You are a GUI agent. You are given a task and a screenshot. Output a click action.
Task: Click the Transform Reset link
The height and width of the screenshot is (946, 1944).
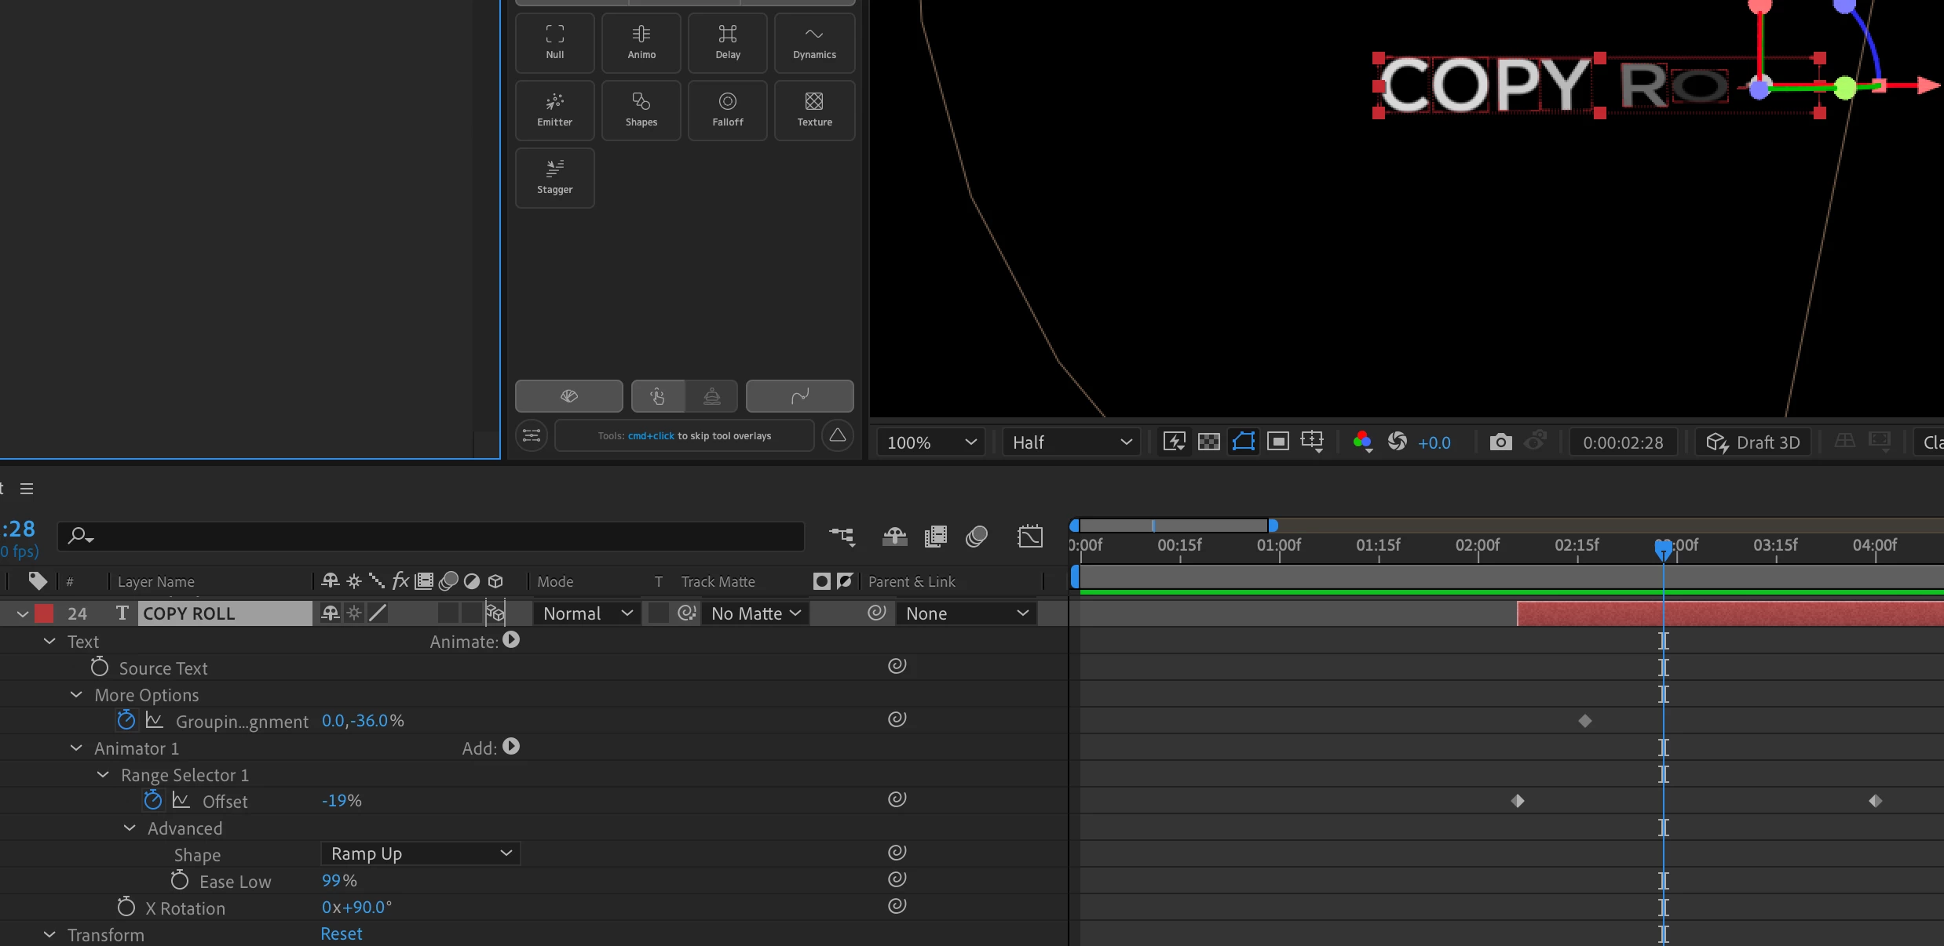pos(341,933)
